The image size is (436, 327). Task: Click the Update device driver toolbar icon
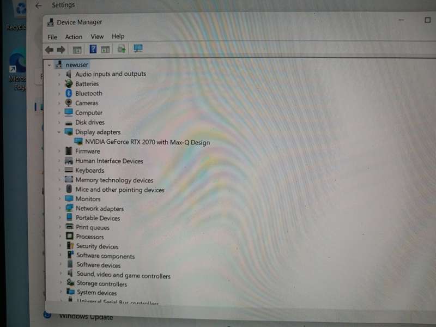[x=122, y=49]
